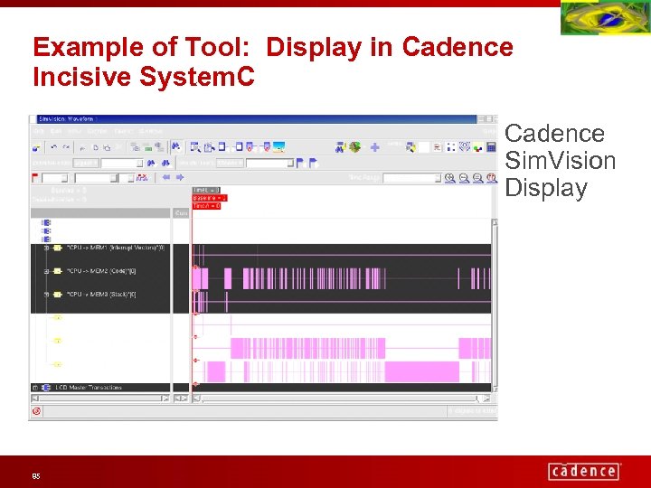Click signal list scrollbar right arrow
The image size is (651, 488).
coord(165,399)
